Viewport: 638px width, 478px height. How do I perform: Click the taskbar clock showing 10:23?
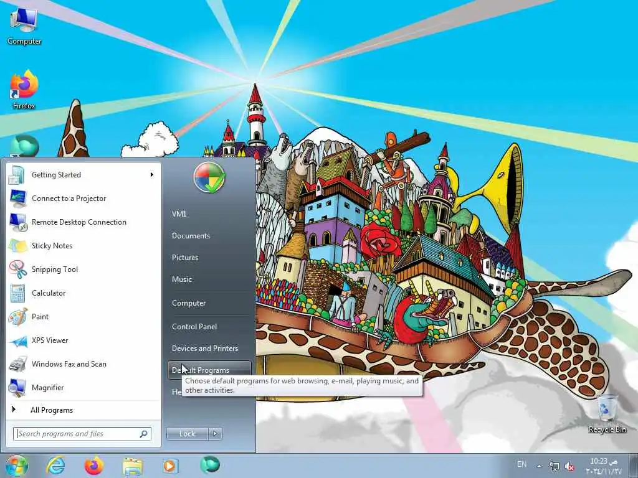[x=604, y=466]
